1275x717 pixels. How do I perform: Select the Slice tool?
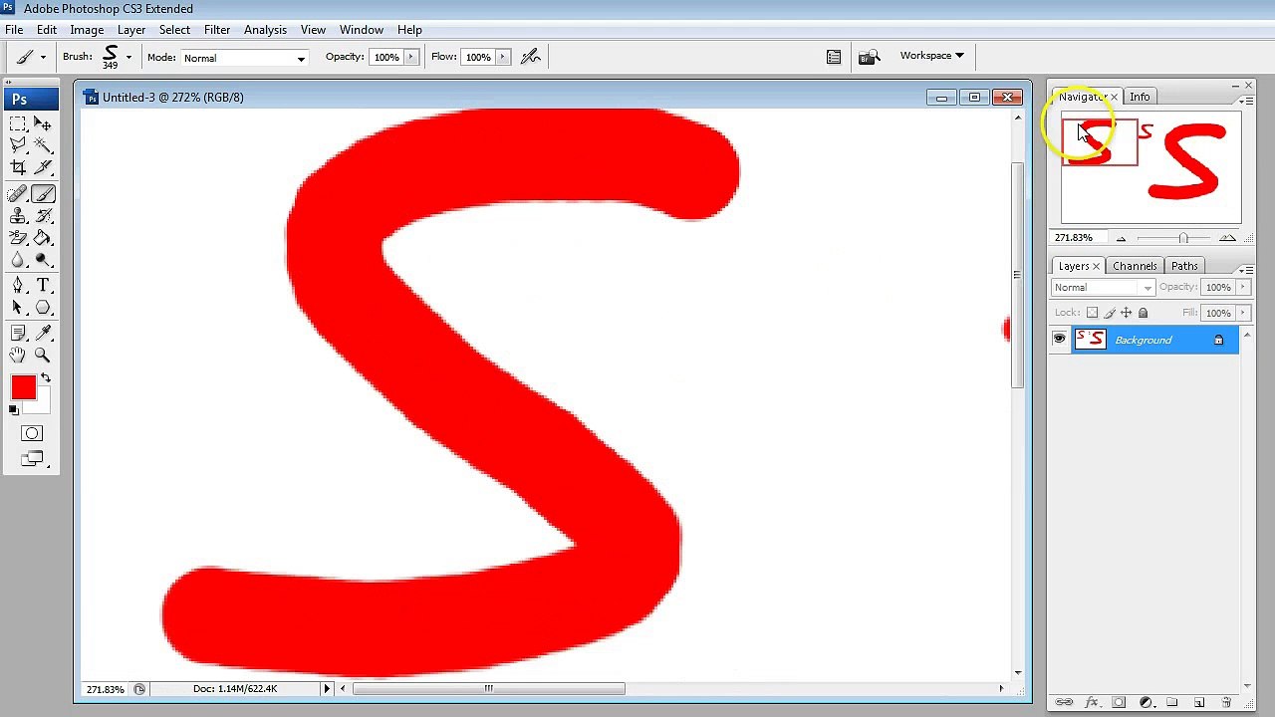coord(43,167)
